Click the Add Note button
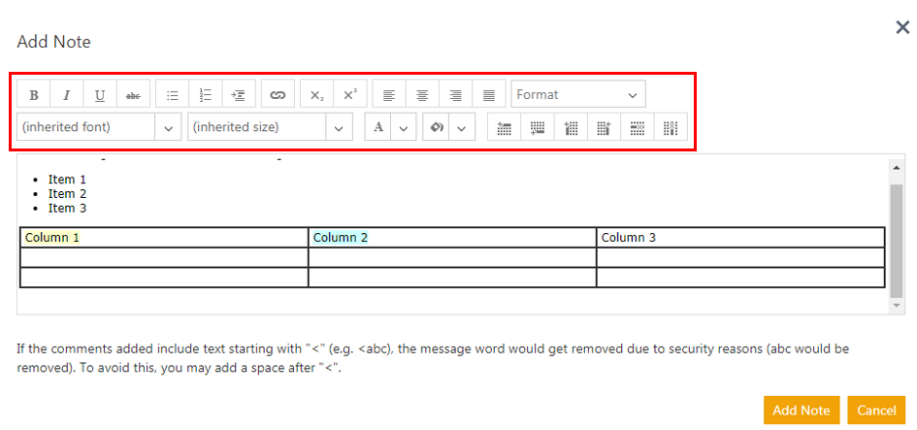The width and height of the screenshot is (917, 430). click(x=801, y=410)
